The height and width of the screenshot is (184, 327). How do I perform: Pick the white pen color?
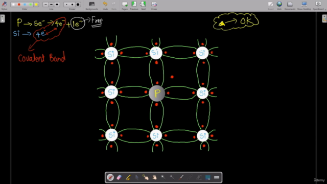tap(14, 5)
